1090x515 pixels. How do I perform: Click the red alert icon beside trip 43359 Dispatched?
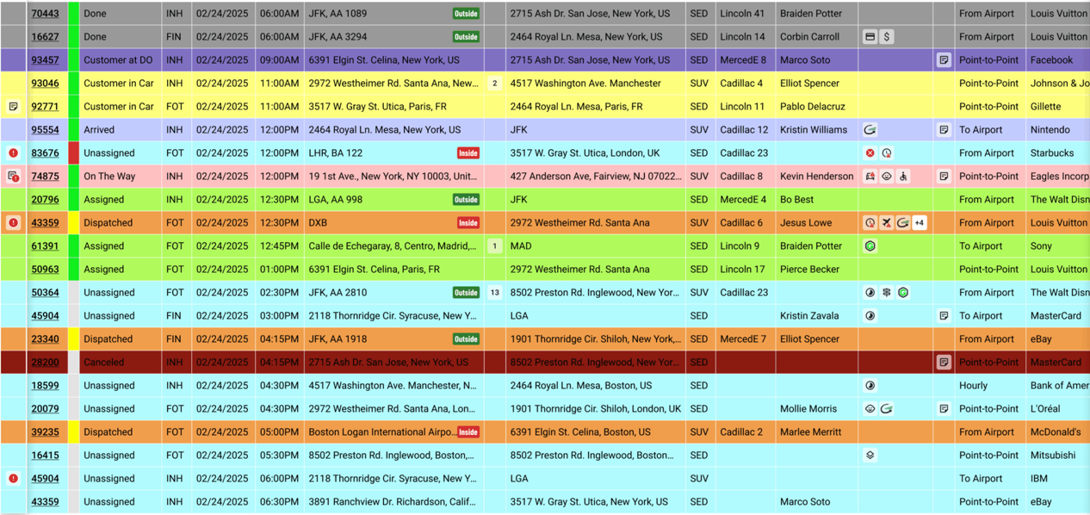[13, 223]
